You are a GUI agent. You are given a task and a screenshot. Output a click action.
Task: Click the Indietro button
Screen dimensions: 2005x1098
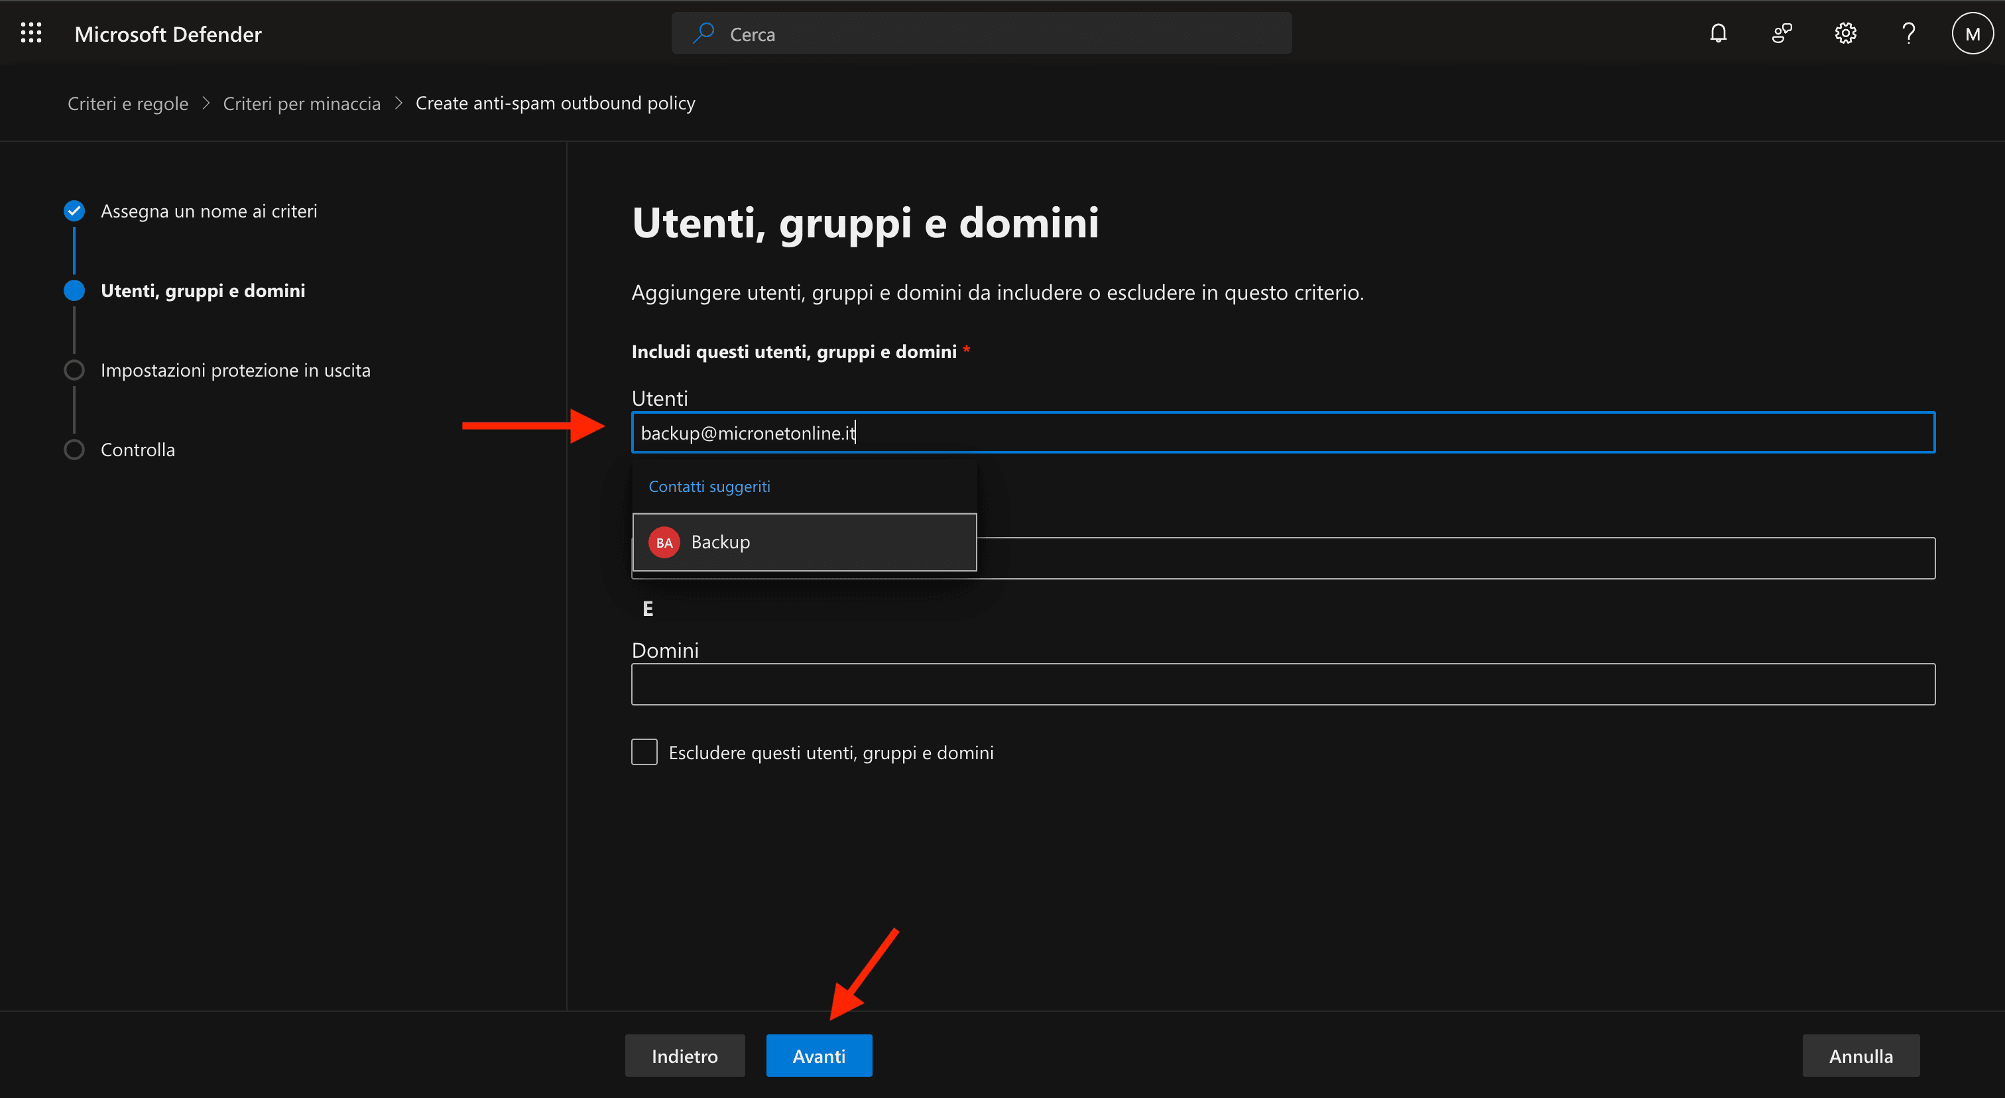click(x=684, y=1055)
